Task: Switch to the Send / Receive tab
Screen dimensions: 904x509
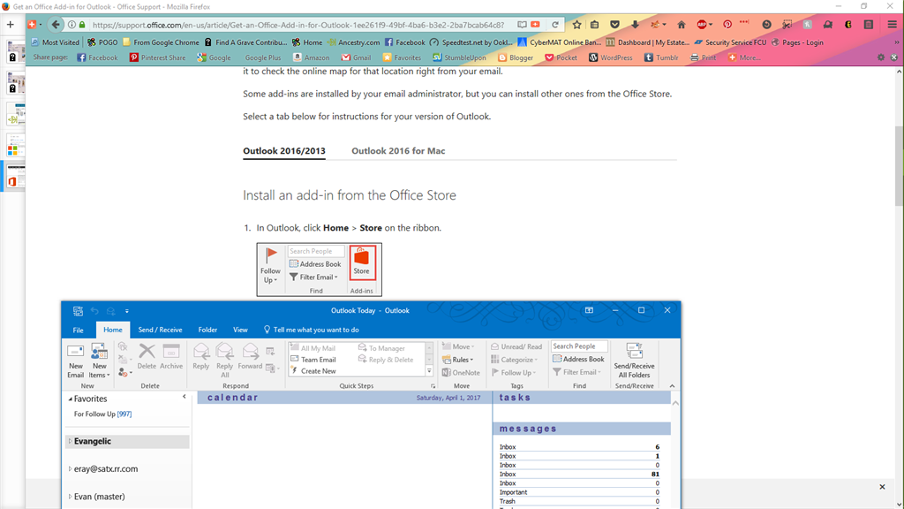Action: tap(160, 330)
